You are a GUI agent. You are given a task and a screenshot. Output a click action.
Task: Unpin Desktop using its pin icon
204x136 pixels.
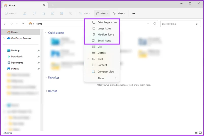[39, 50]
